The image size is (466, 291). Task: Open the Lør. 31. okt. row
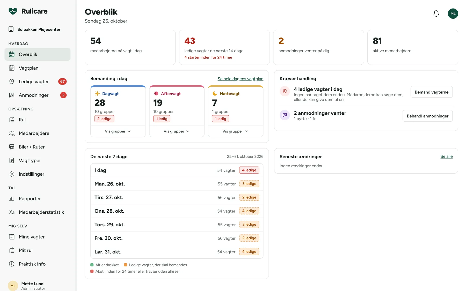177,252
